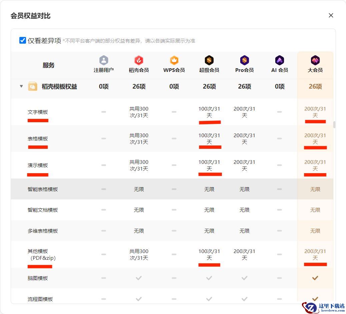
Task: Click the 超级会员 black badge icon
Action: (209, 60)
